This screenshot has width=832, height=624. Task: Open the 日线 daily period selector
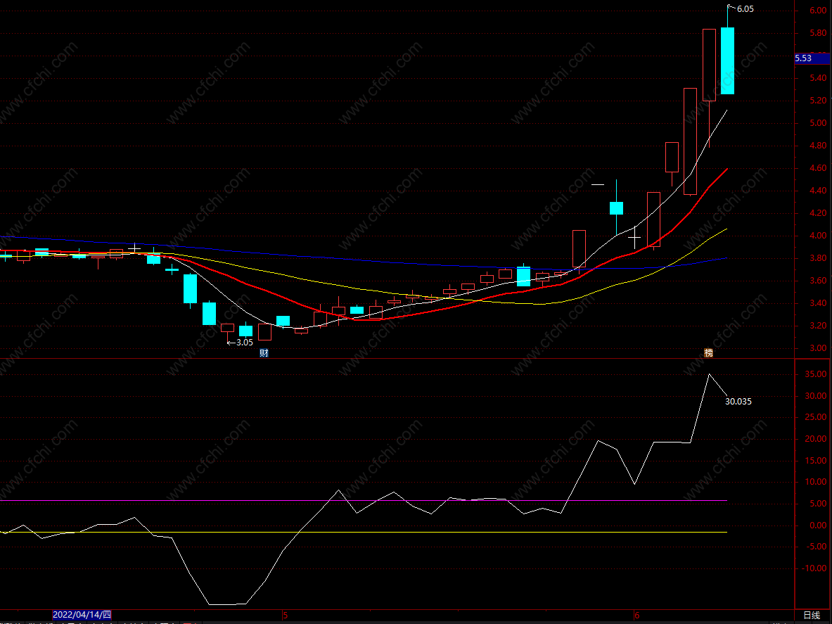pos(812,615)
